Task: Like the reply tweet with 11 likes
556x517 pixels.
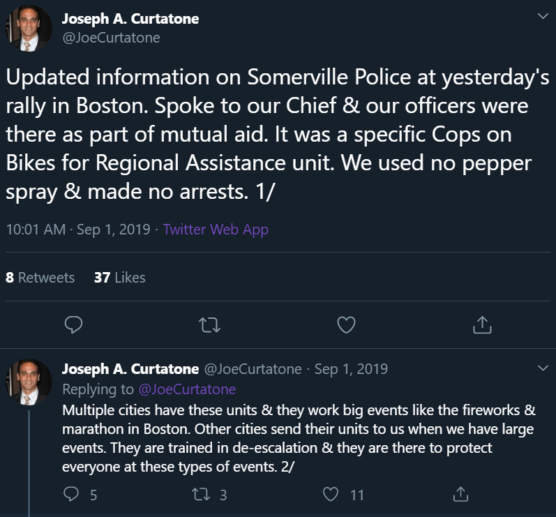Action: coord(331,495)
